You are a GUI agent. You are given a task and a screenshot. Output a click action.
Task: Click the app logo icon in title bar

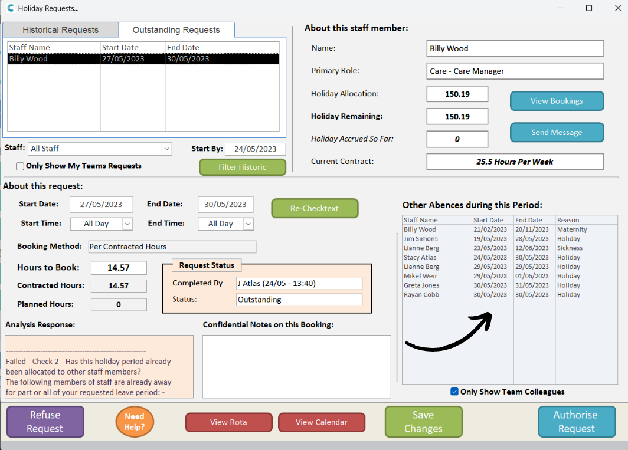(x=10, y=8)
